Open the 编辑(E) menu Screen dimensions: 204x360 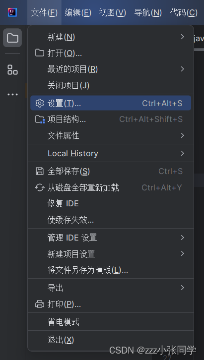[78, 12]
